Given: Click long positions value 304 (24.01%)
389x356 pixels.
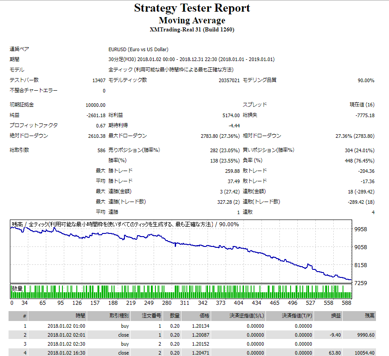Looking at the screenshot, I should [x=359, y=150].
